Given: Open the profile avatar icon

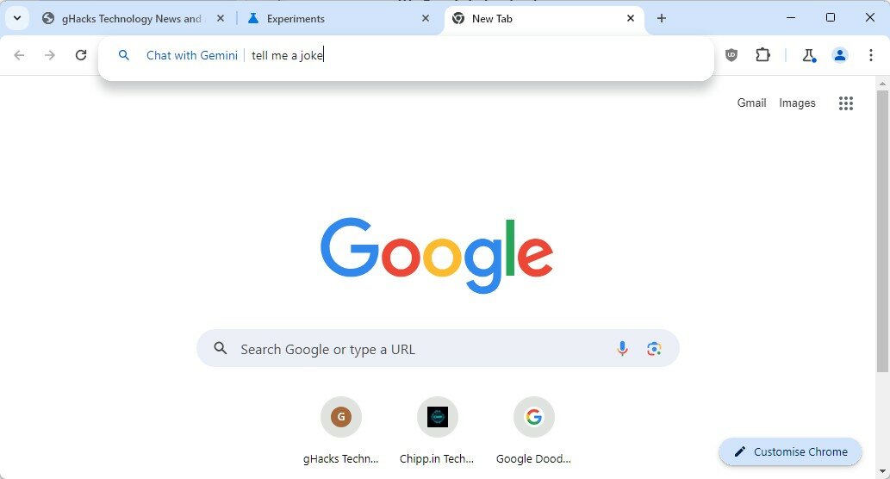Looking at the screenshot, I should click(839, 55).
